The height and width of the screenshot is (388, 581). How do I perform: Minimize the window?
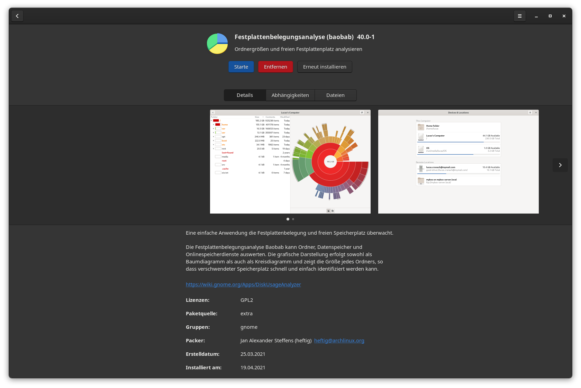[536, 16]
